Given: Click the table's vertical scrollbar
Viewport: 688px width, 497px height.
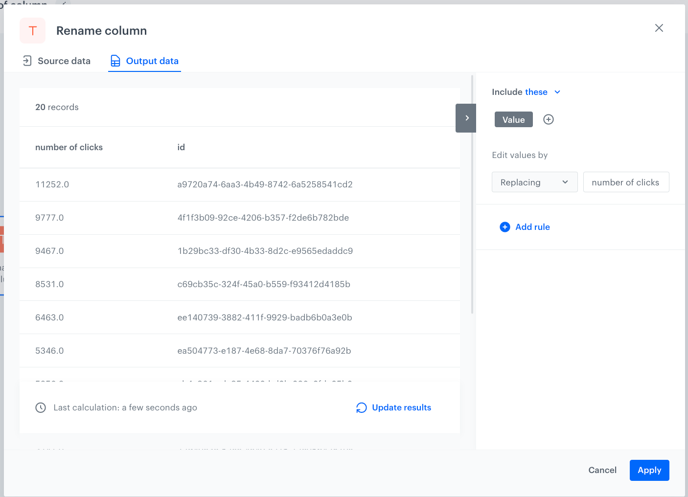Looking at the screenshot, I should click(x=472, y=196).
